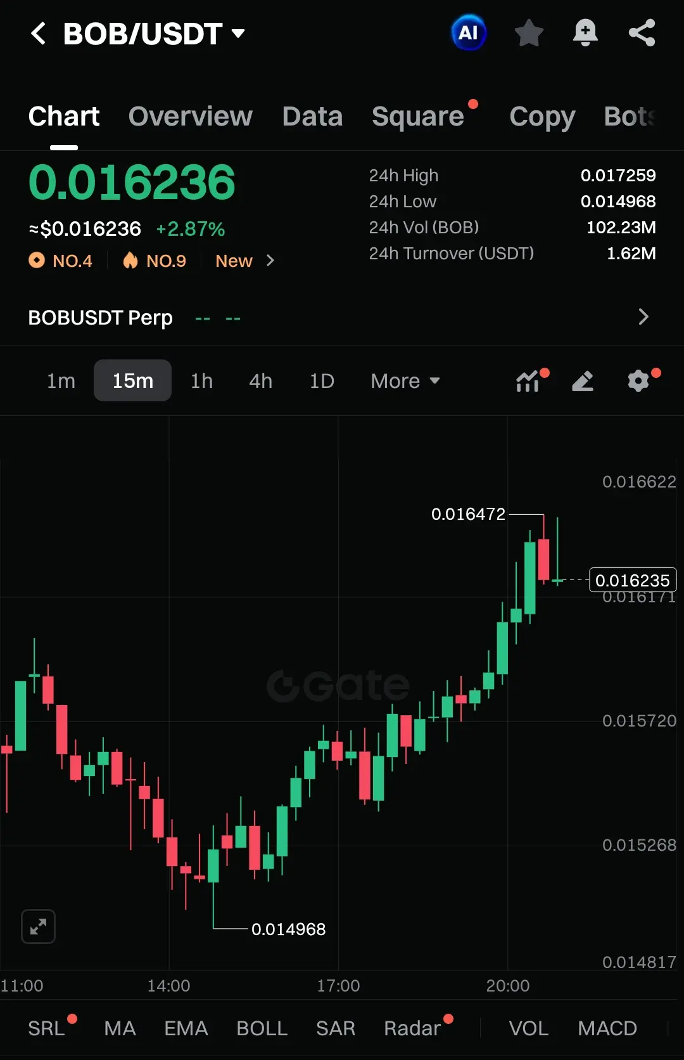684x1060 pixels.
Task: Toggle the Radar indicator
Action: [413, 1028]
